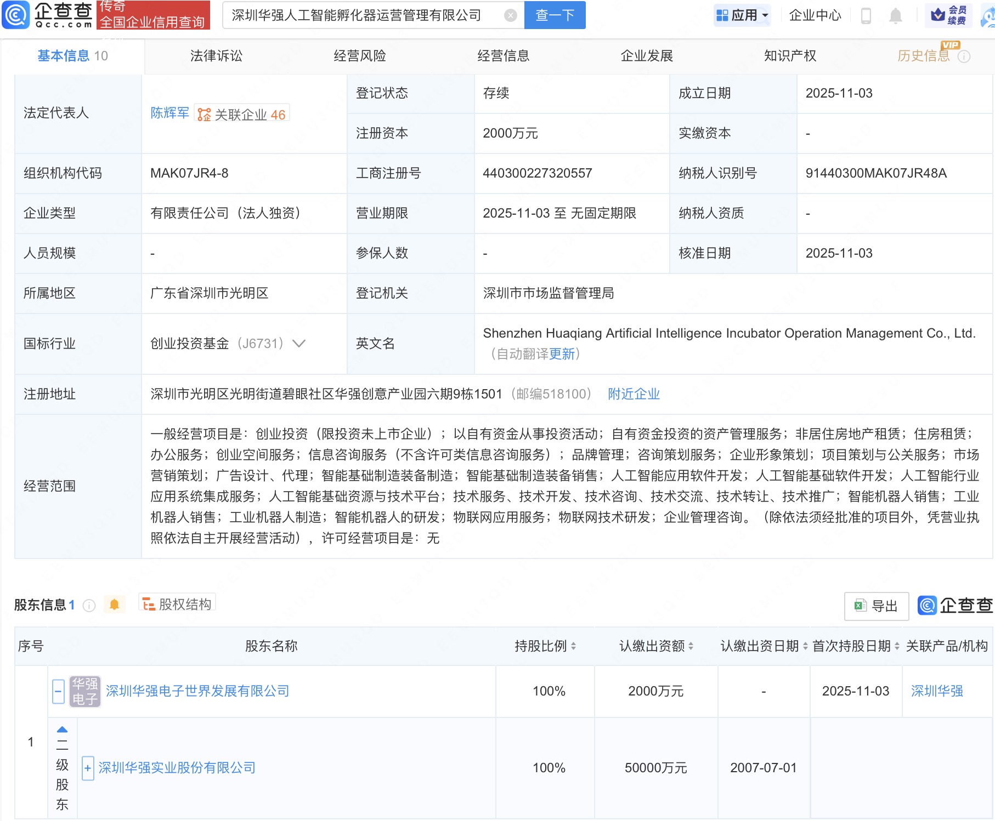Clear the search box text
This screenshot has width=995, height=821.
click(x=510, y=15)
